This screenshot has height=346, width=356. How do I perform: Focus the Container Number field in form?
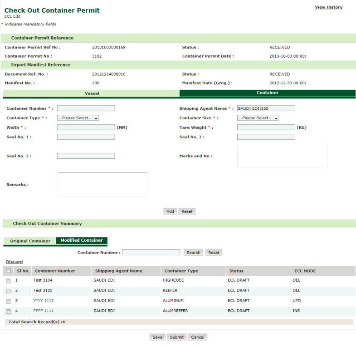tap(86, 108)
